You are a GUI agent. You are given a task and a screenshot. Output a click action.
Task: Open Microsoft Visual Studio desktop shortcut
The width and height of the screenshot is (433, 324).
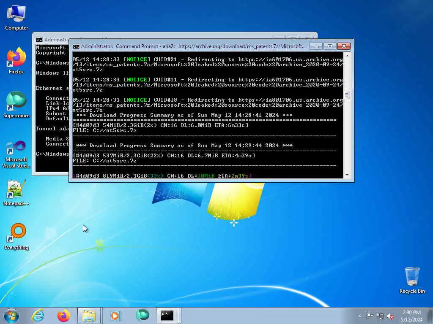pos(16,154)
